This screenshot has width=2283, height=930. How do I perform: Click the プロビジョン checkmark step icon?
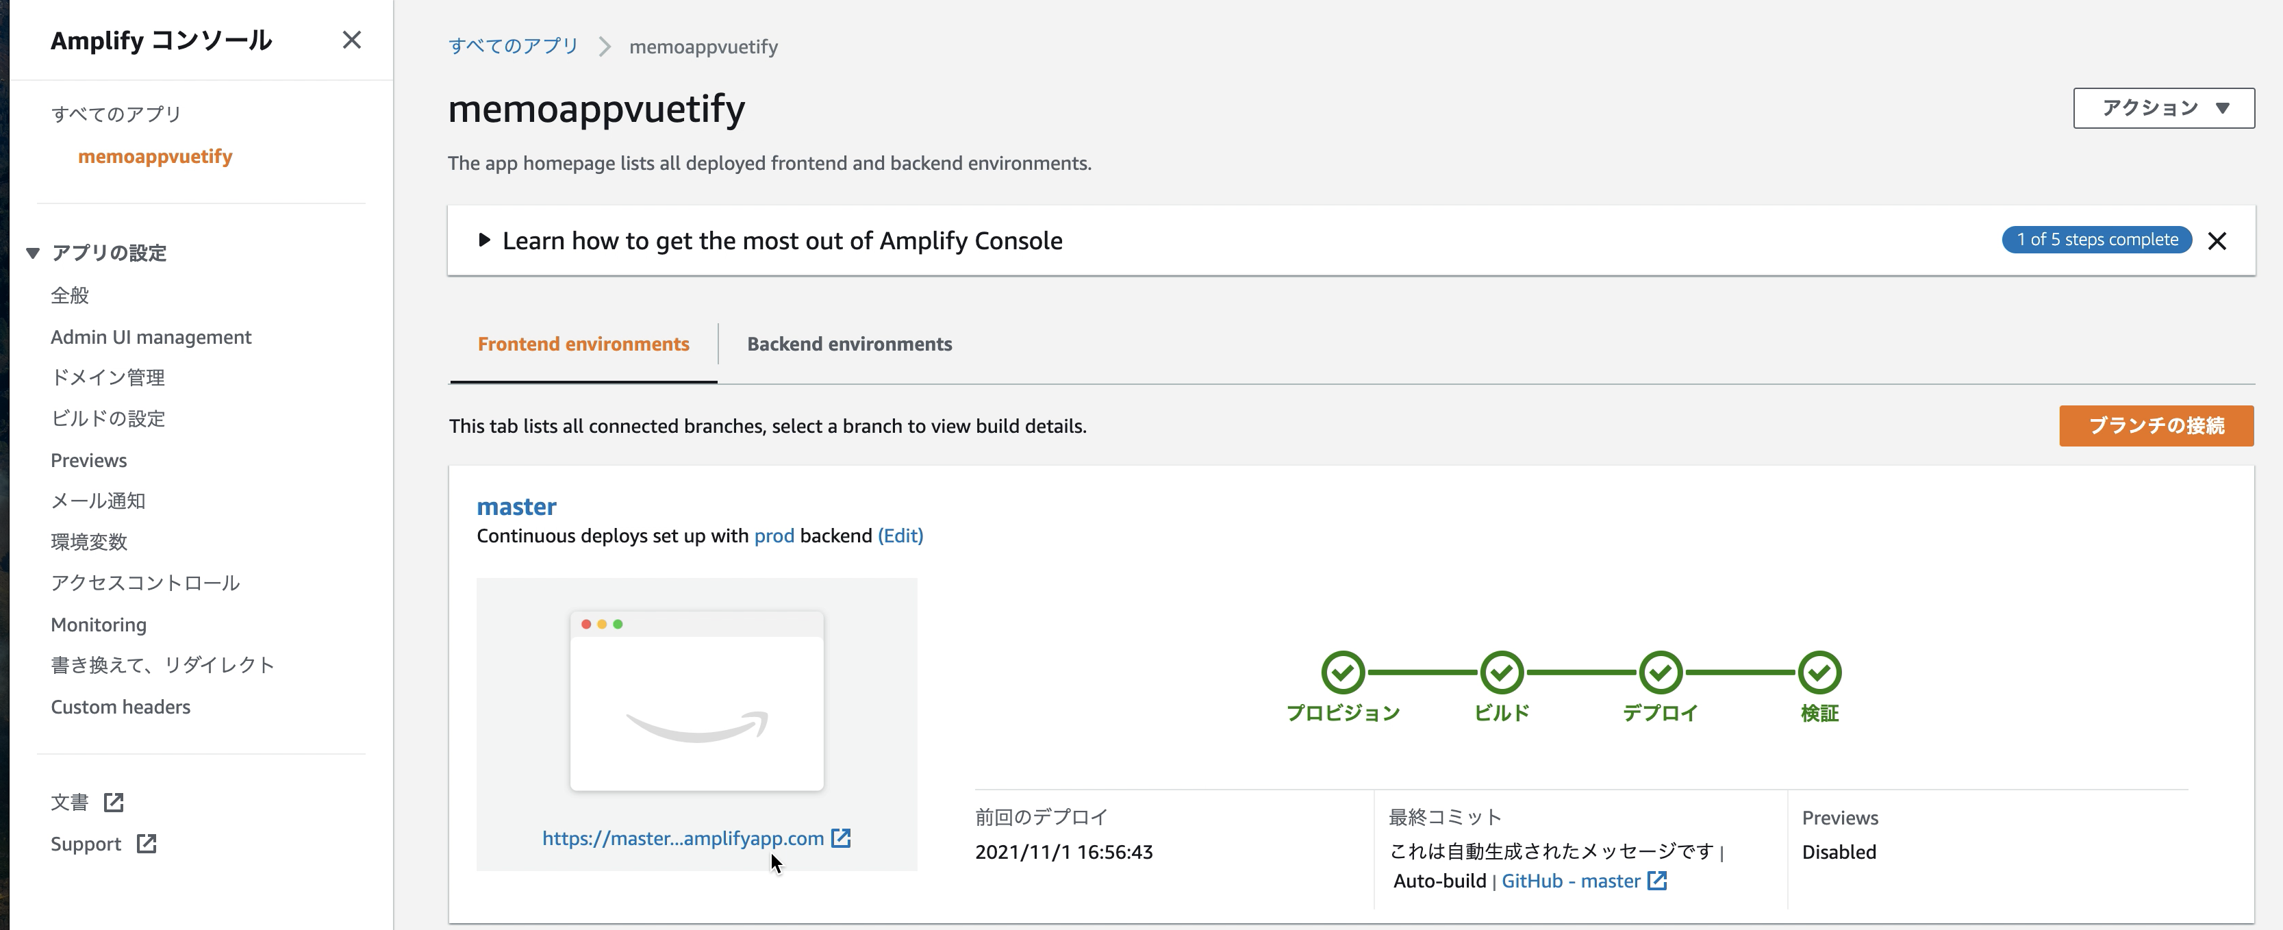1343,673
